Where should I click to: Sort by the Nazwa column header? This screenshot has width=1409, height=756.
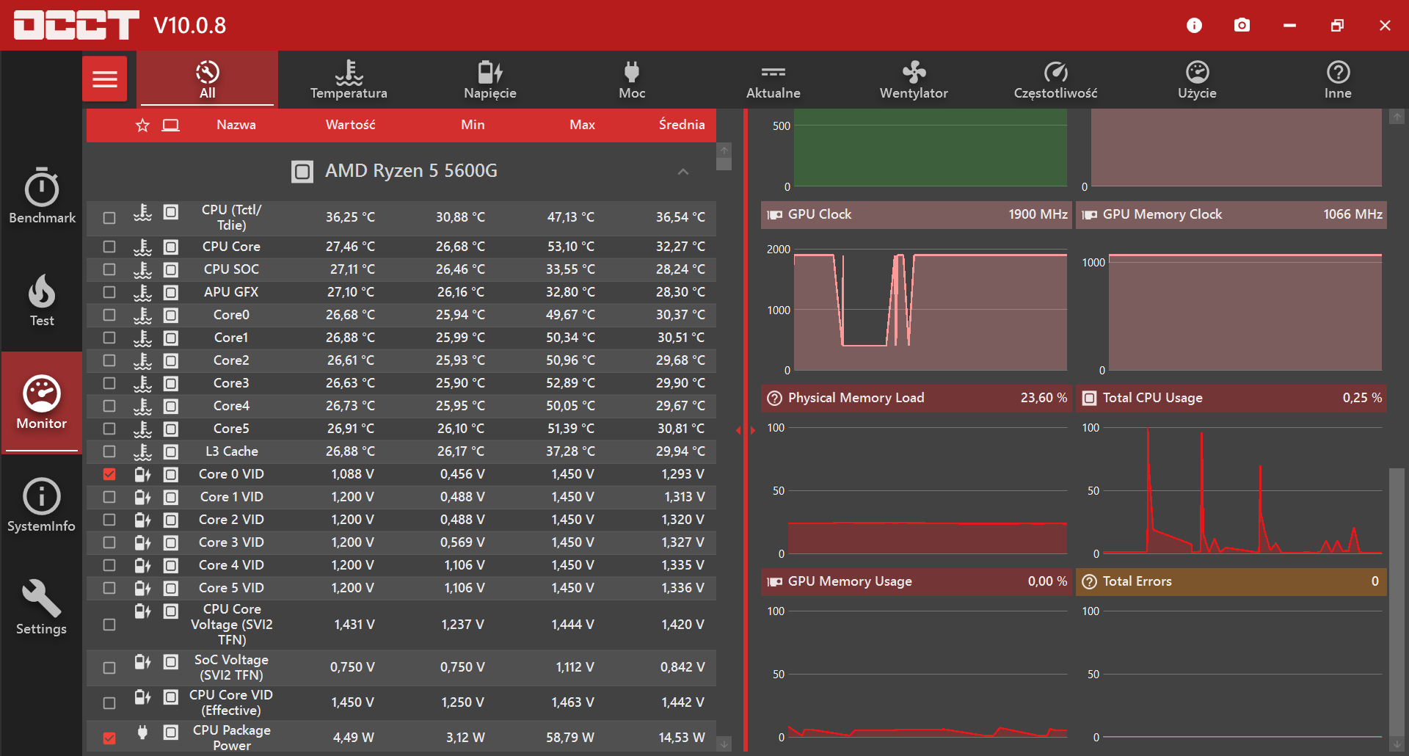[x=236, y=125]
